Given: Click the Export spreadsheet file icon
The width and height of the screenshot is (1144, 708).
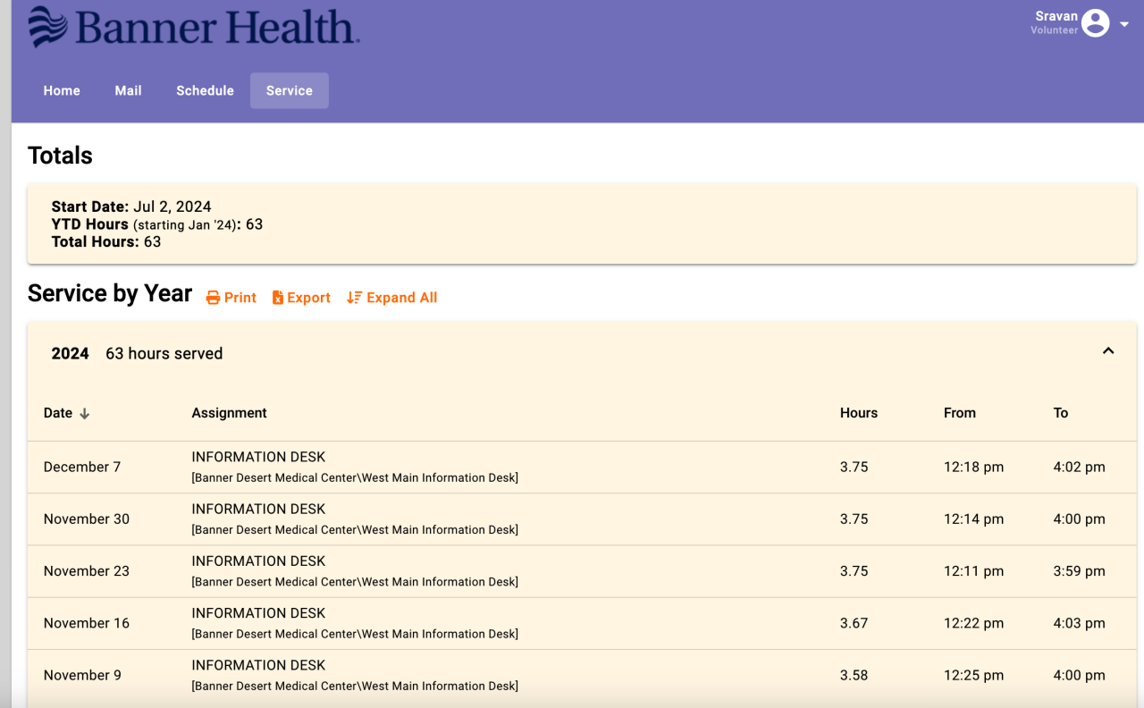Looking at the screenshot, I should pos(278,298).
